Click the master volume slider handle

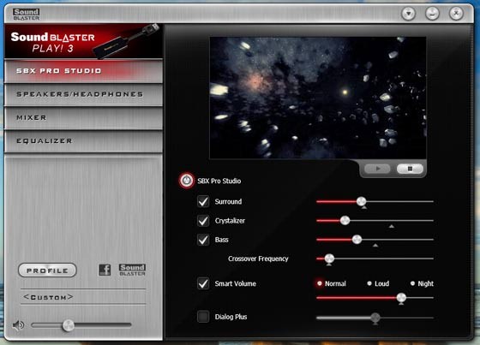pyautogui.click(x=69, y=325)
